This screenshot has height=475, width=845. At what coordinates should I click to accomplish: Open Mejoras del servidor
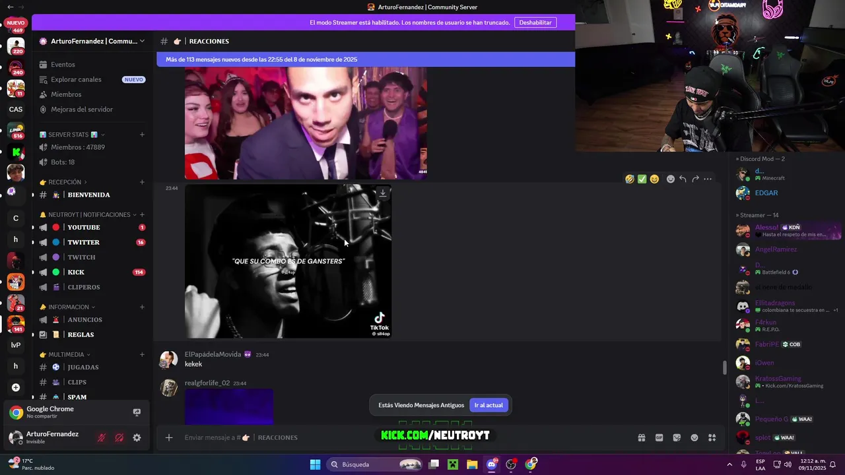pyautogui.click(x=92, y=110)
